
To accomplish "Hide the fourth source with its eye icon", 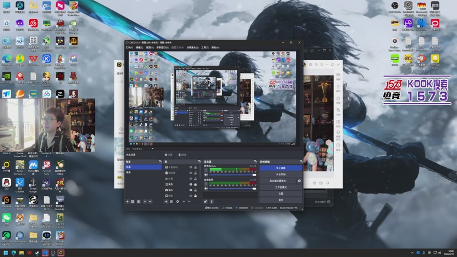I will (191, 184).
